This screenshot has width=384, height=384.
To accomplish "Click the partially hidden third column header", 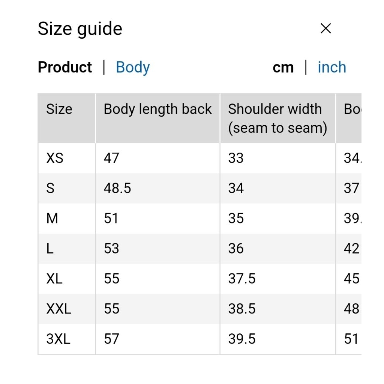I will coord(352,109).
